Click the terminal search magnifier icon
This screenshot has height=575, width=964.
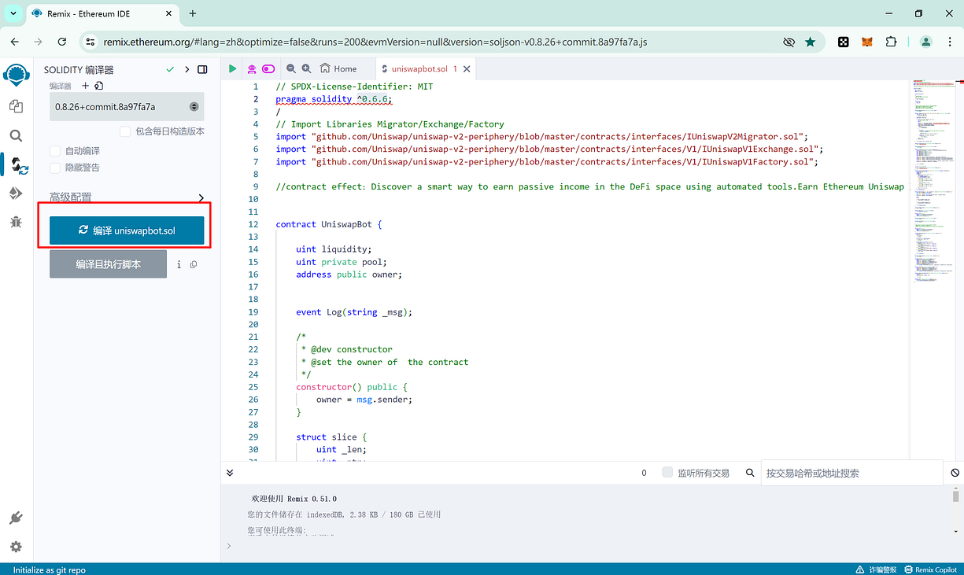(751, 473)
